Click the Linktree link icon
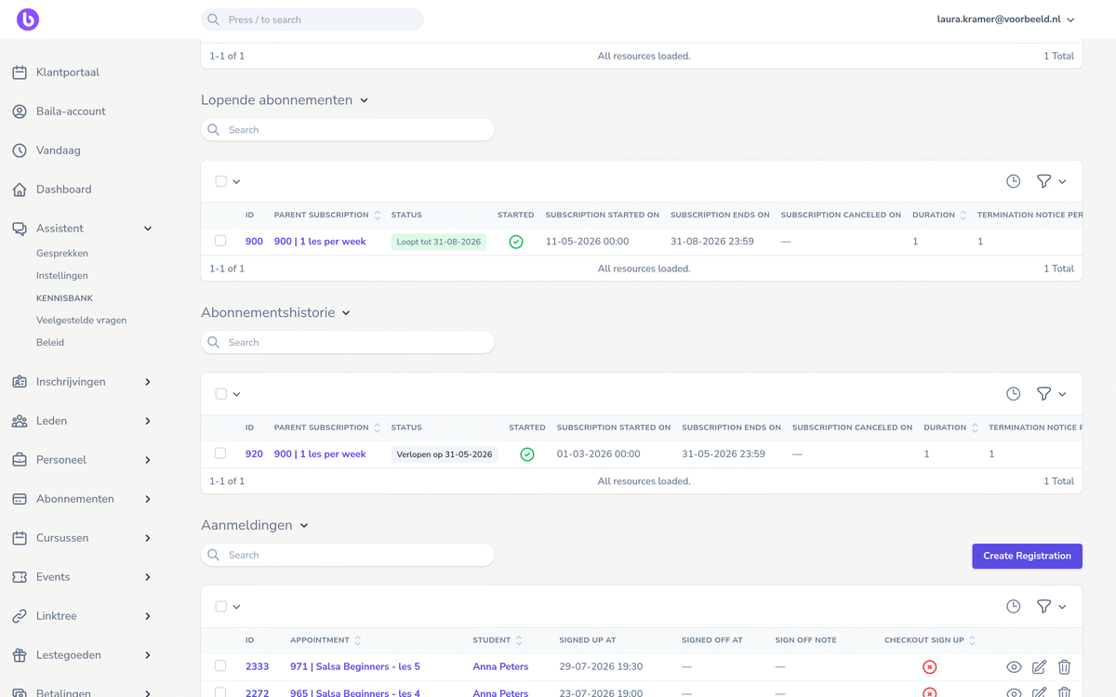1116x697 pixels. (20, 616)
